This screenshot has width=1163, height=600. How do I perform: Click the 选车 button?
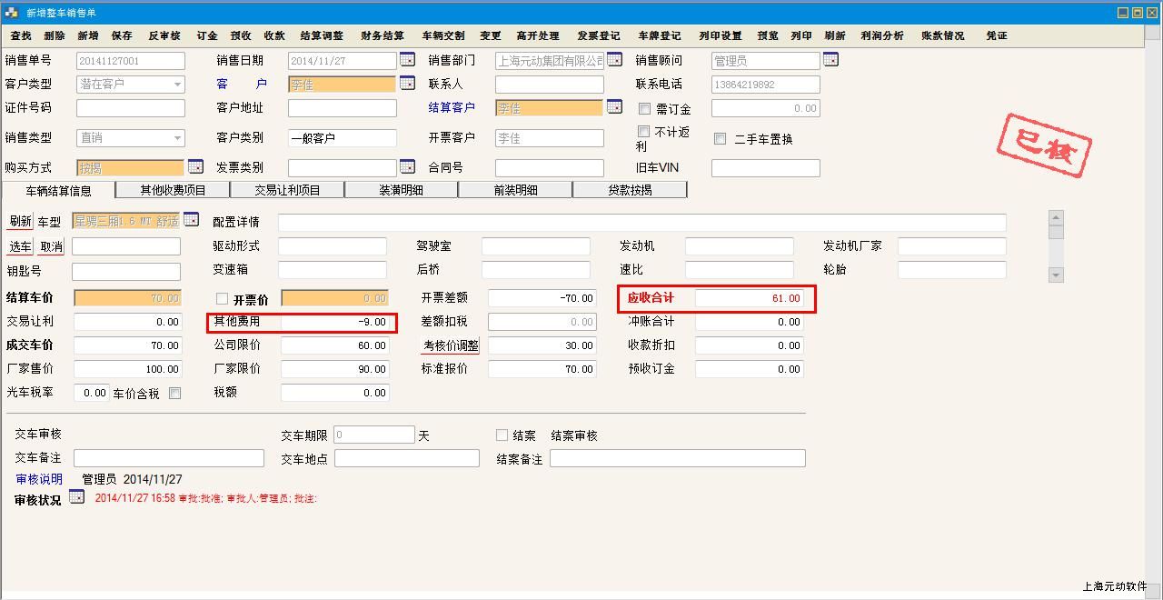(x=20, y=246)
